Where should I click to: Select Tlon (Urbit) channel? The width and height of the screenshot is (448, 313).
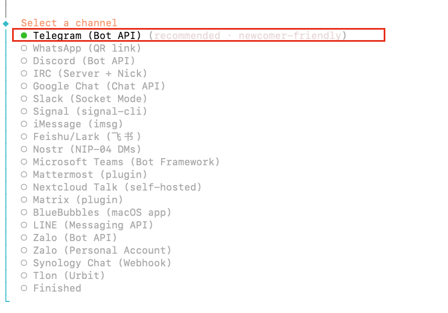coord(69,276)
